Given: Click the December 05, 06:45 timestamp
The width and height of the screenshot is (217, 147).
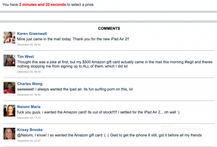Looking at the screenshot, I should pyautogui.click(x=29, y=72).
